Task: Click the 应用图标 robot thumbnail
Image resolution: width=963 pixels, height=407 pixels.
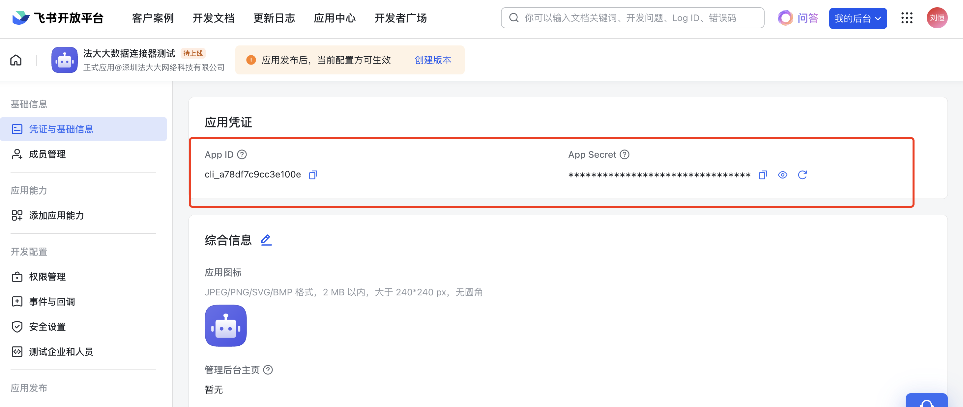Action: point(225,326)
